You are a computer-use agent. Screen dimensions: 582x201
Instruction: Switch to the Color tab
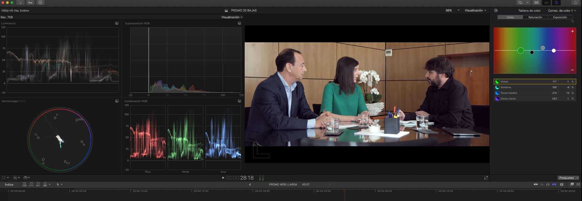[x=510, y=17]
